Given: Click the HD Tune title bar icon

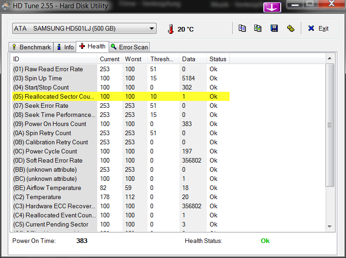Looking at the screenshot, I should click(x=5, y=6).
